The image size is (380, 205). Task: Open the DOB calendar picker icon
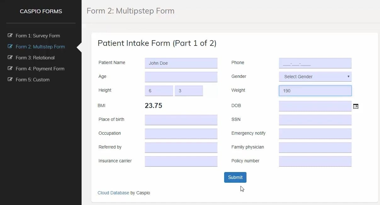tap(355, 106)
